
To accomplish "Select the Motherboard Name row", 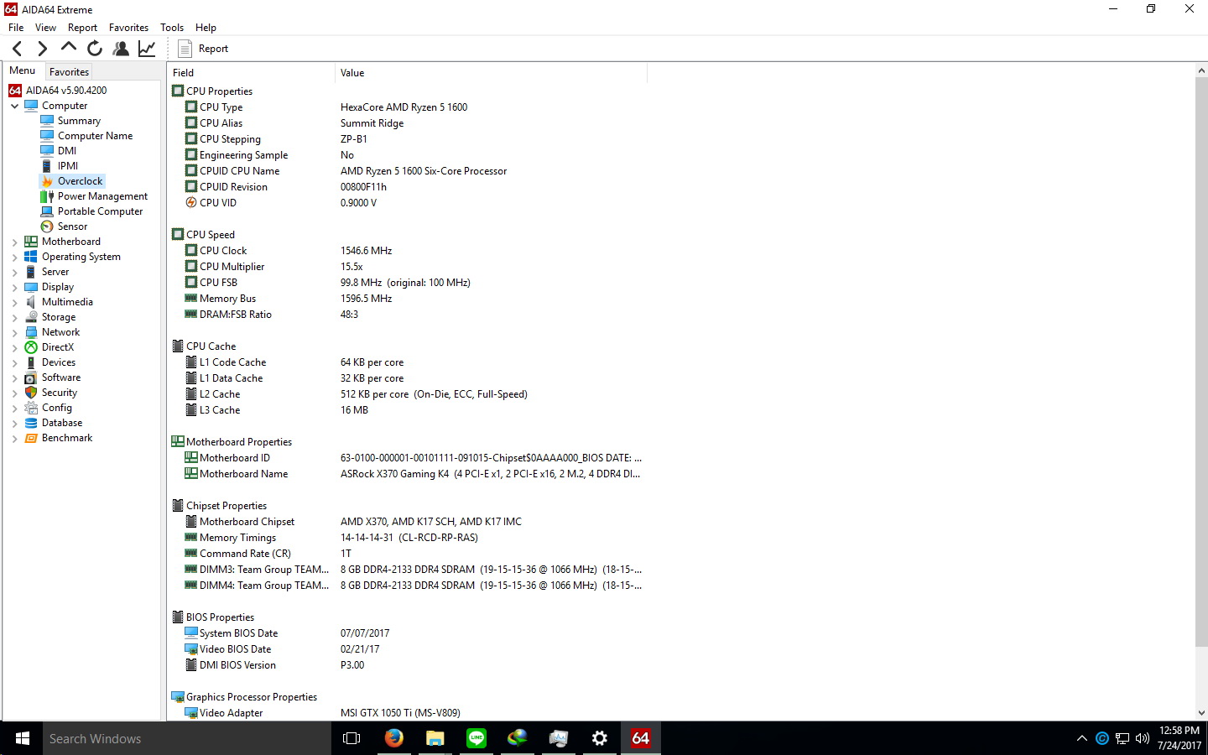I will click(x=407, y=474).
